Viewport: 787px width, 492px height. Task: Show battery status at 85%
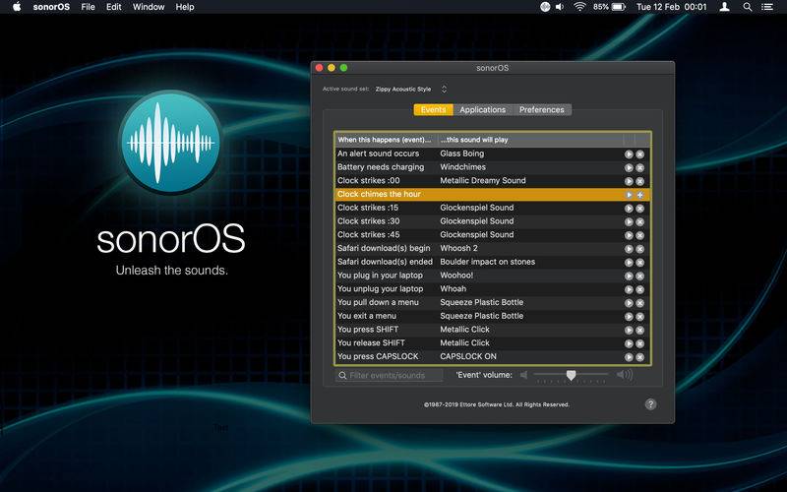point(609,7)
